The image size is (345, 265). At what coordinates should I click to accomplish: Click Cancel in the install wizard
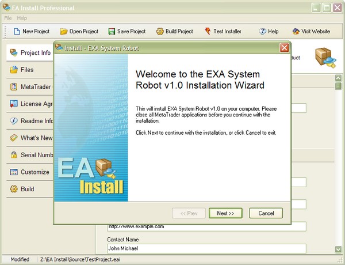[266, 213]
